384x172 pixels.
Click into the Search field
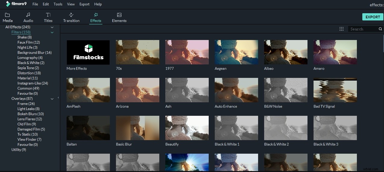pos(364,29)
